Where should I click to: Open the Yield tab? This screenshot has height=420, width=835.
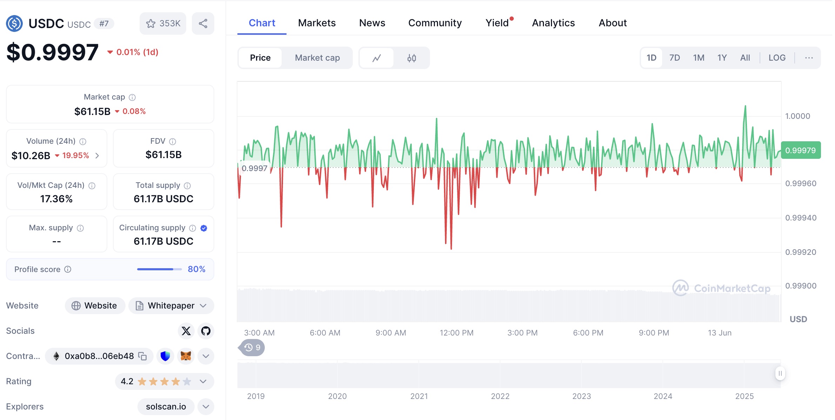point(497,23)
